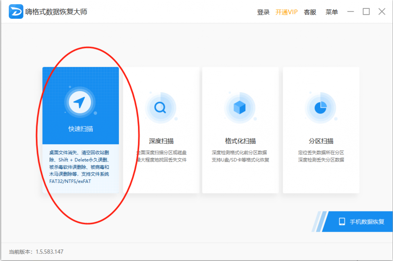Open the 菜单 menu
393x261 pixels.
(332, 12)
